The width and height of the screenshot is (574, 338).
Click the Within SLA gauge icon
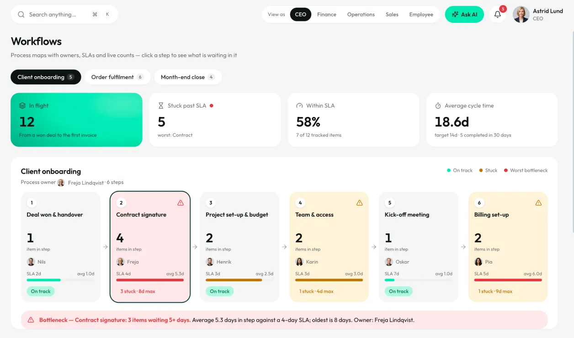point(300,106)
